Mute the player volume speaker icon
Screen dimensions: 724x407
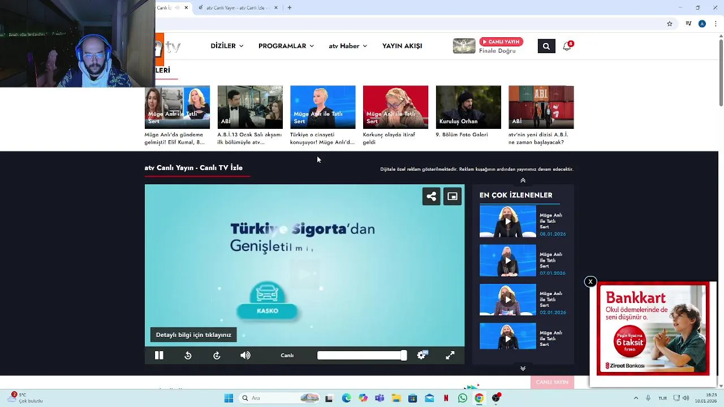245,356
